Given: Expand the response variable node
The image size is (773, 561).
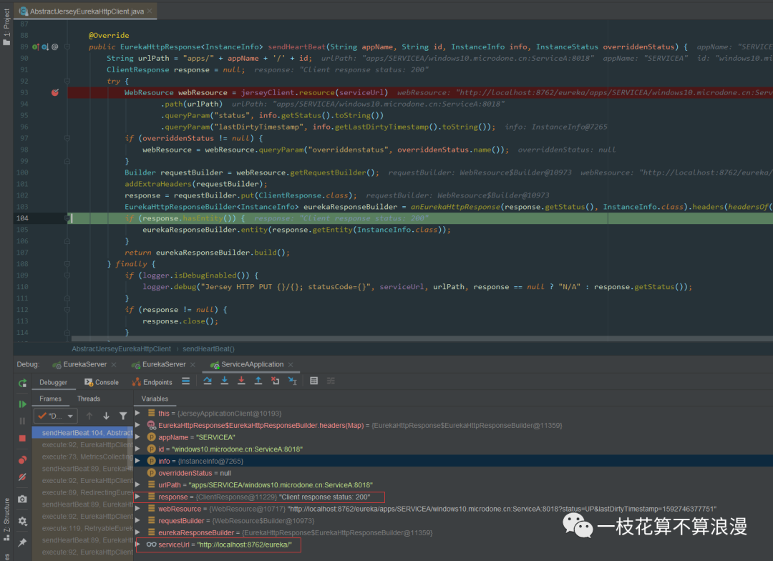Looking at the screenshot, I should coord(138,497).
